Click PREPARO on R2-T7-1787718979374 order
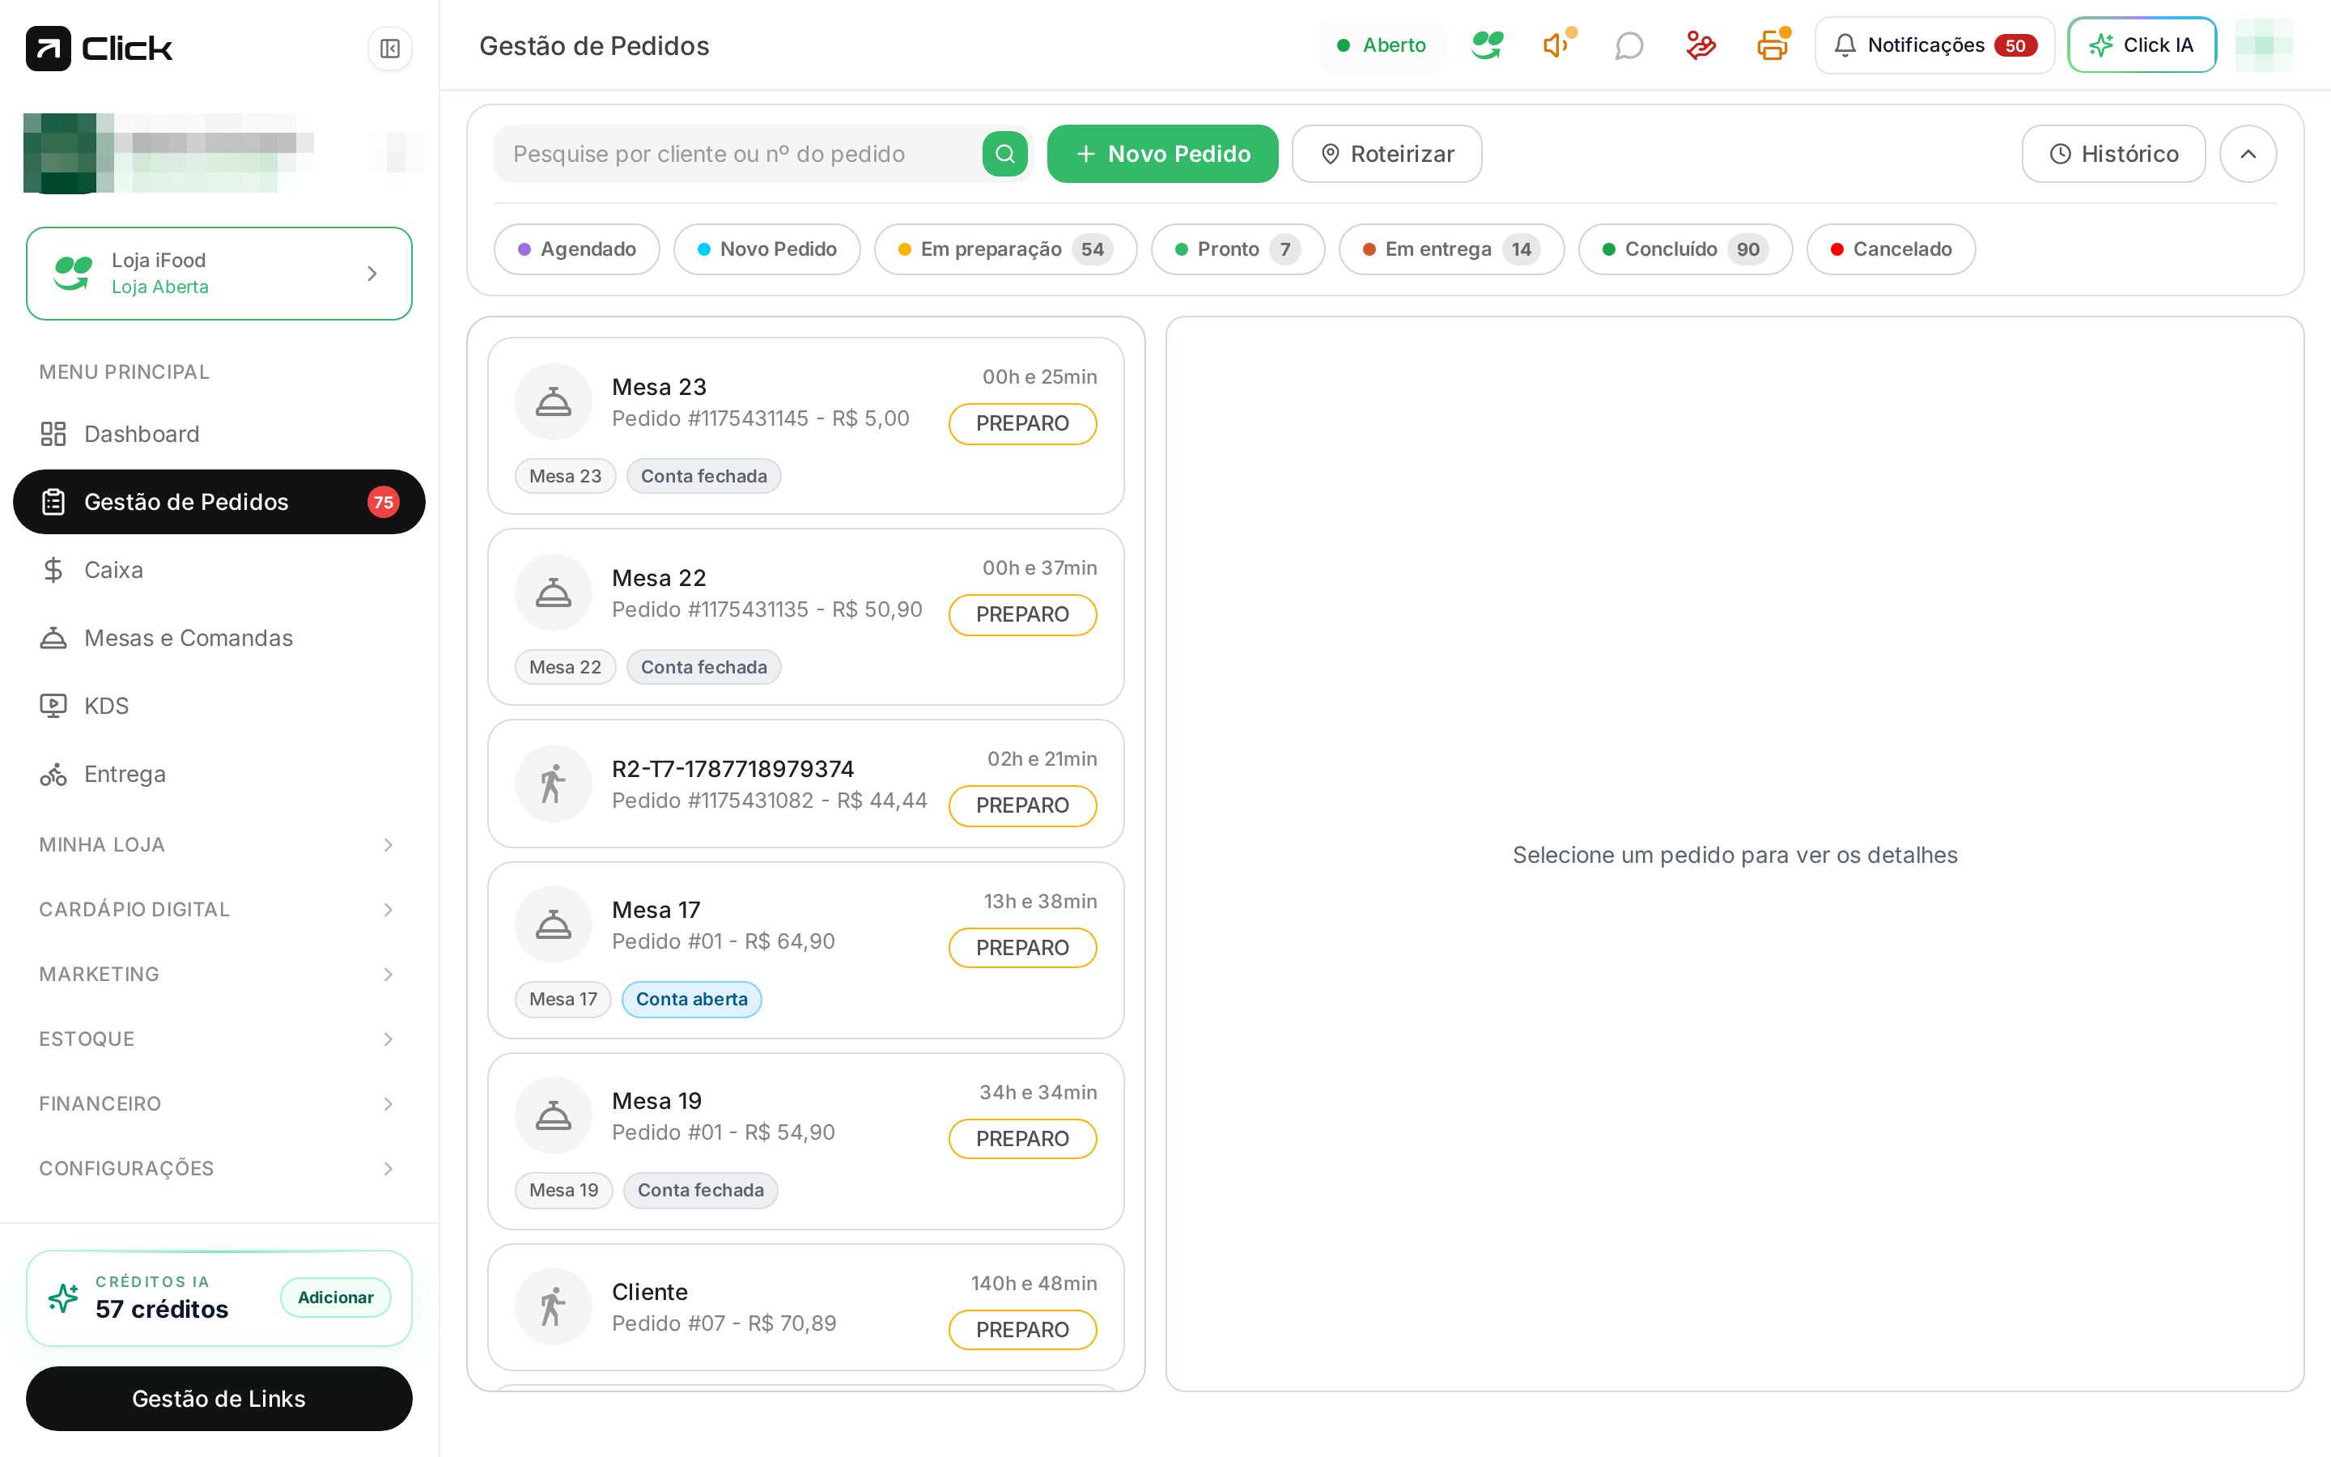 click(x=1022, y=805)
